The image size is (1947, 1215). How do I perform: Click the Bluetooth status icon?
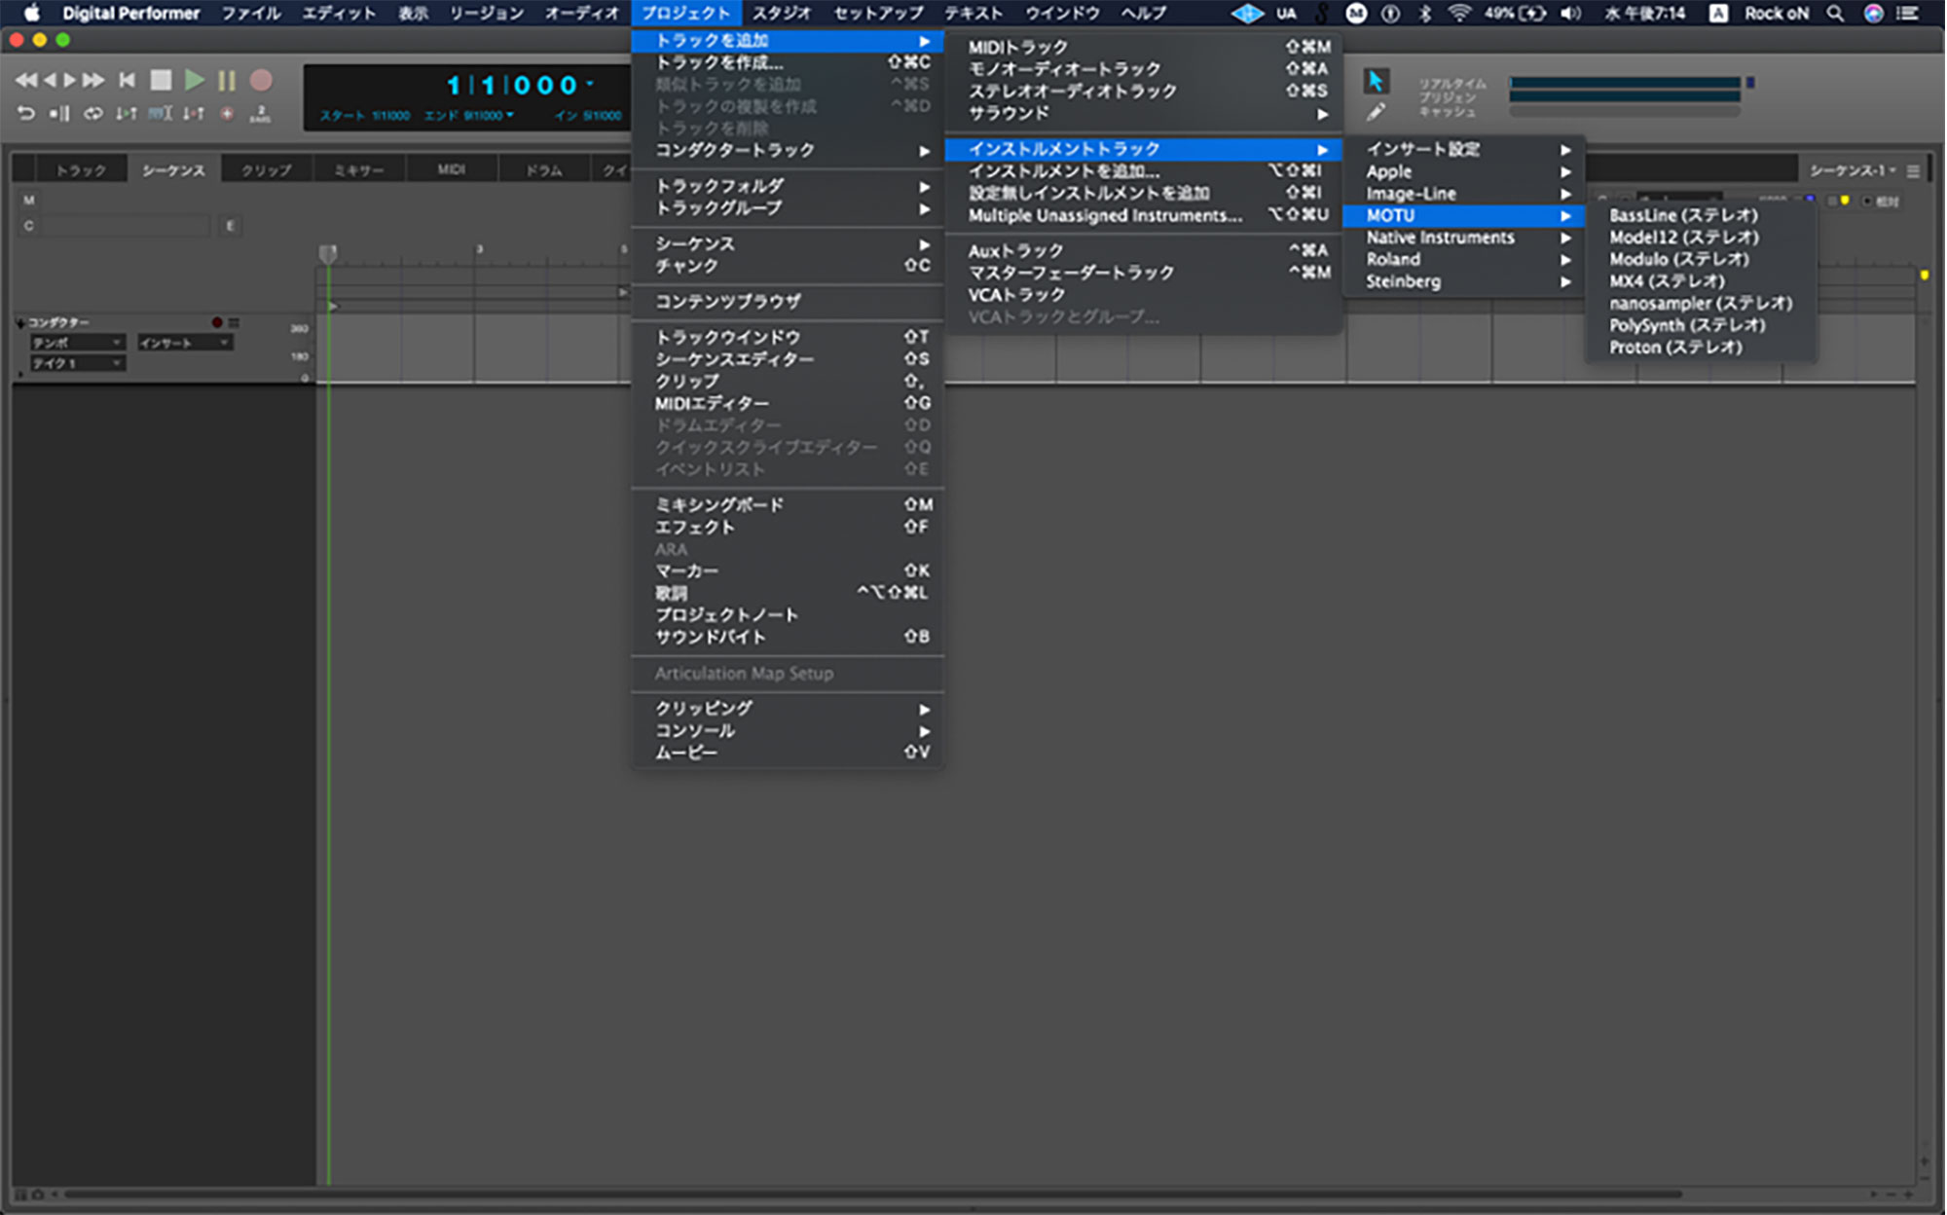1425,13
